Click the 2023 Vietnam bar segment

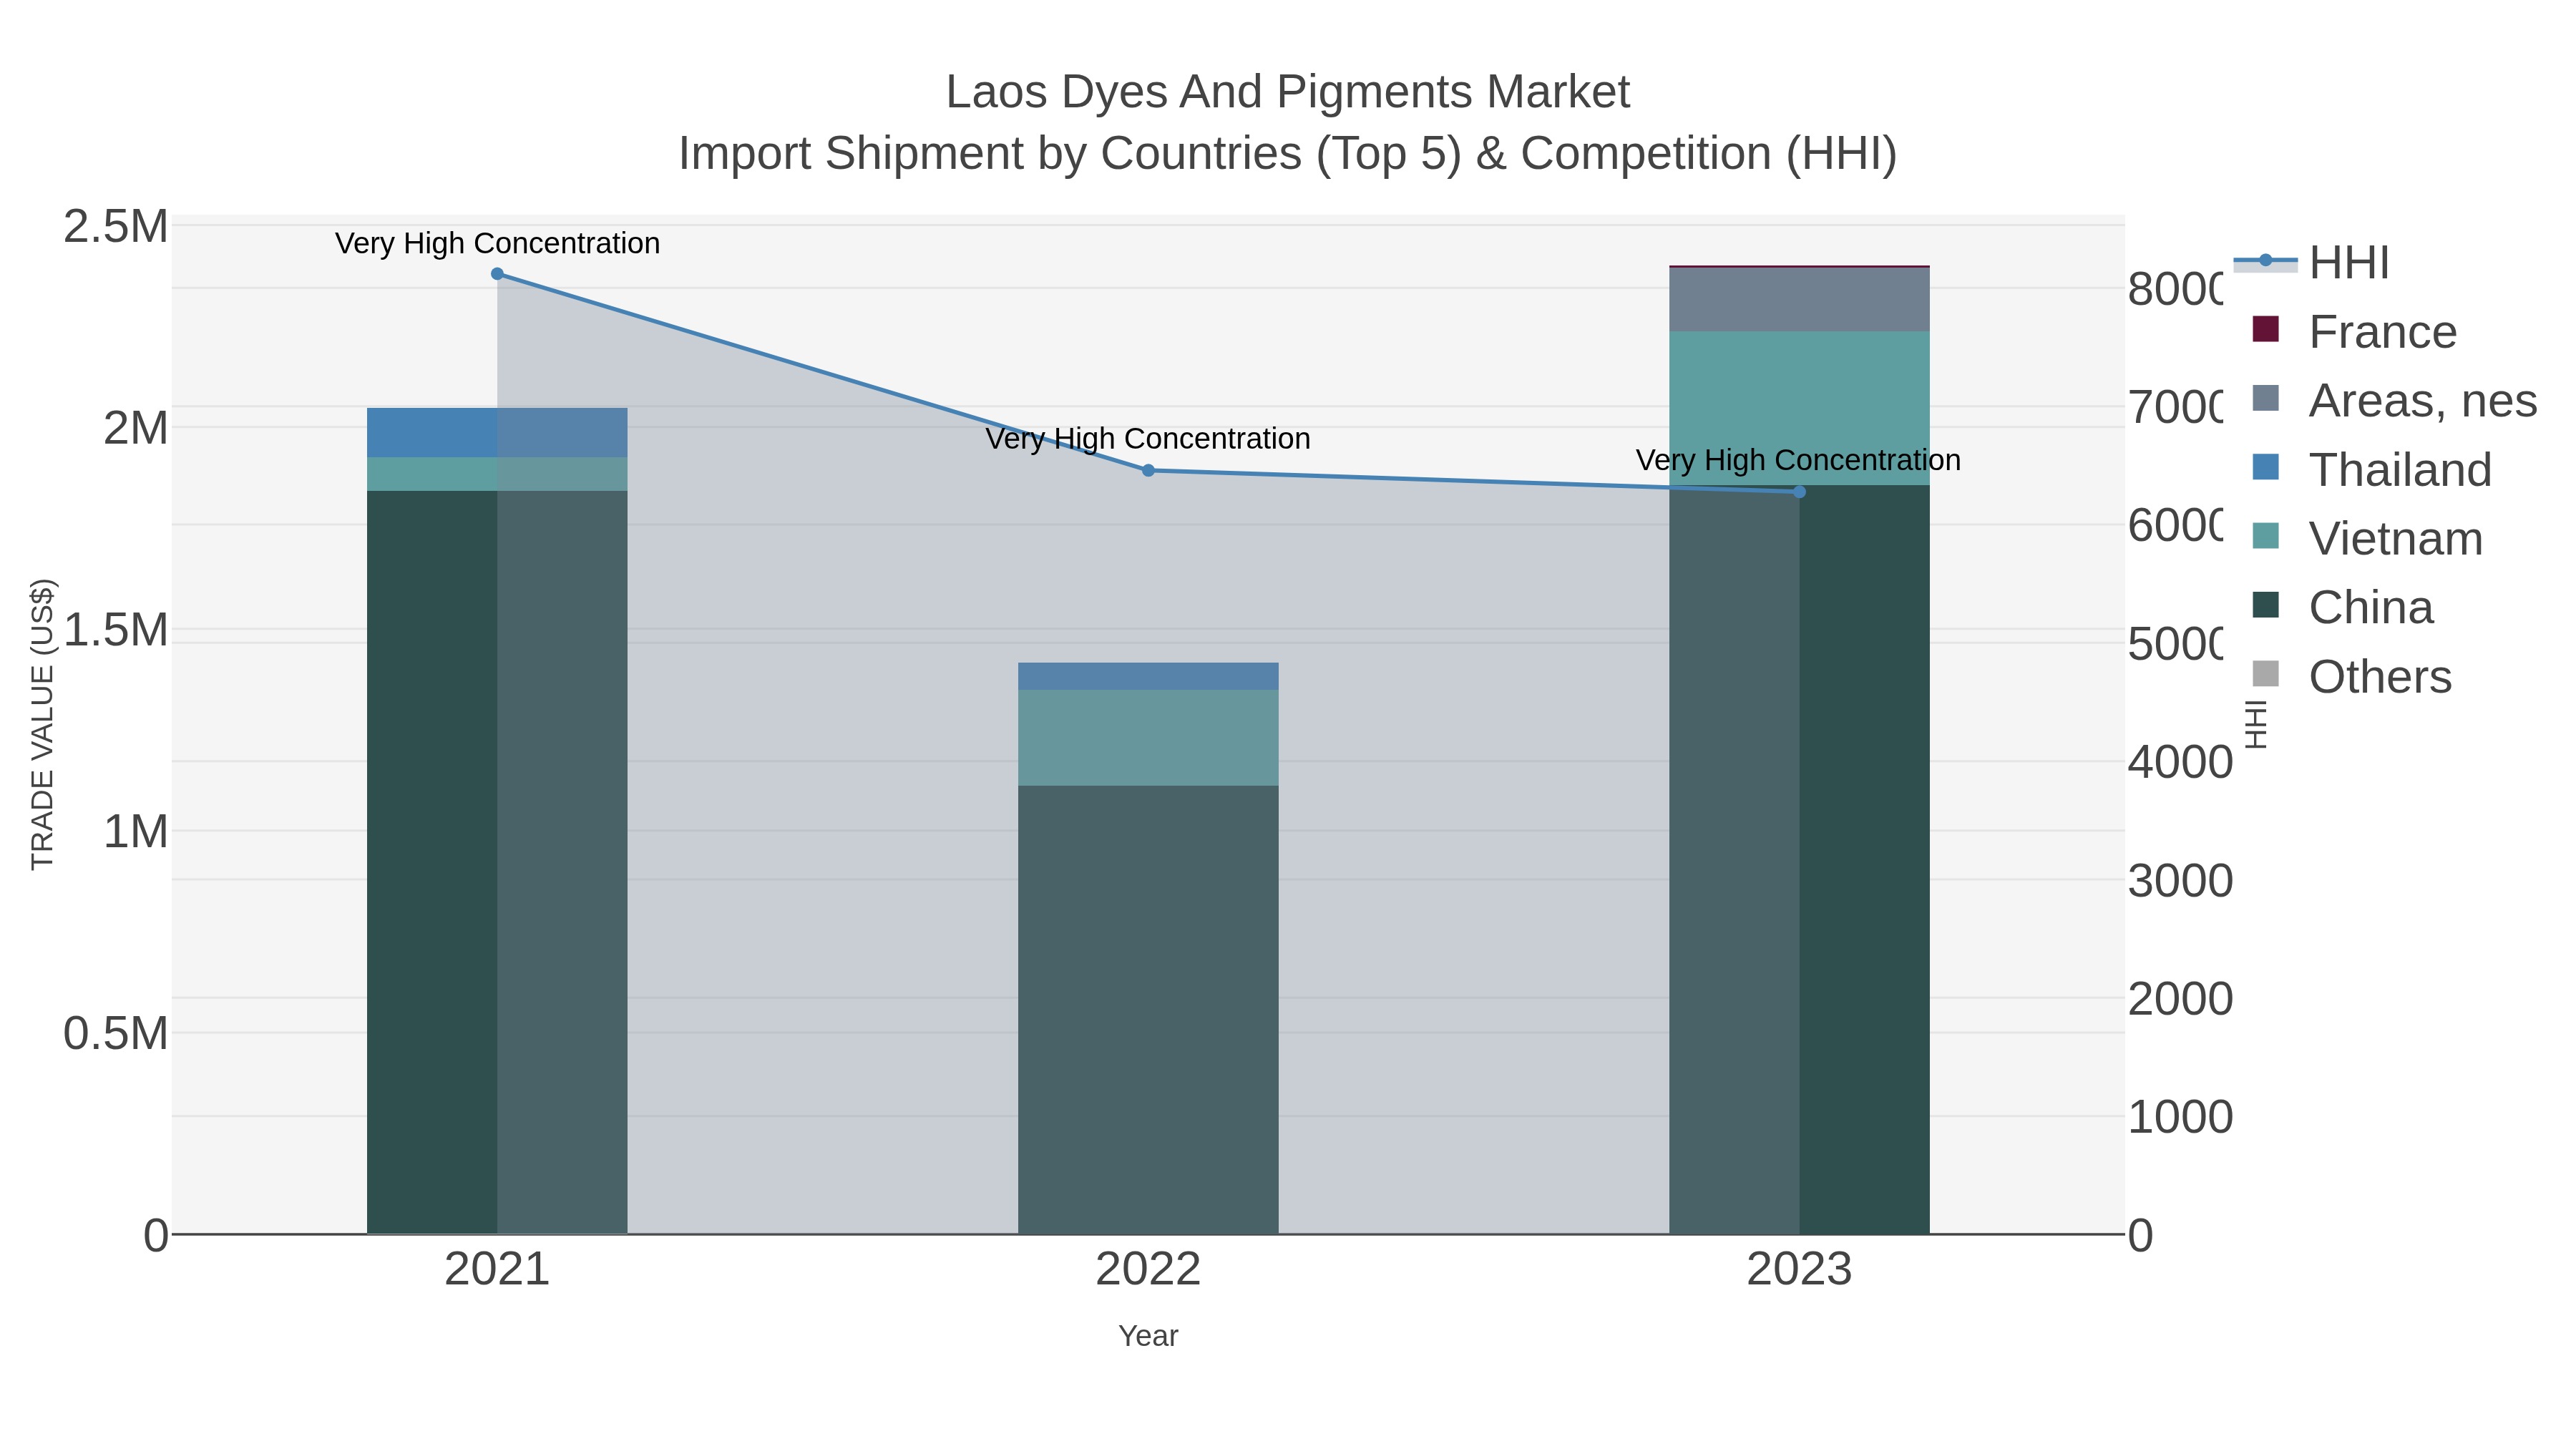[x=1799, y=409]
